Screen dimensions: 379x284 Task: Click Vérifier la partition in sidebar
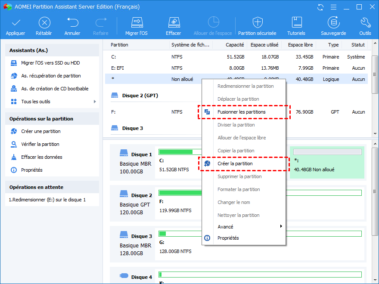tap(40, 144)
